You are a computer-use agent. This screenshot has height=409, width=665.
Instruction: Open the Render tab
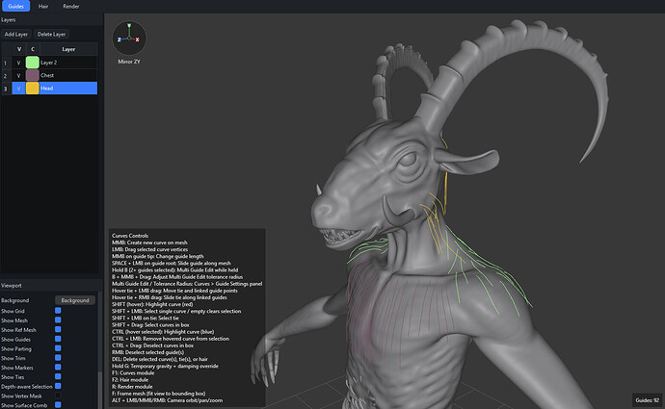pyautogui.click(x=70, y=7)
